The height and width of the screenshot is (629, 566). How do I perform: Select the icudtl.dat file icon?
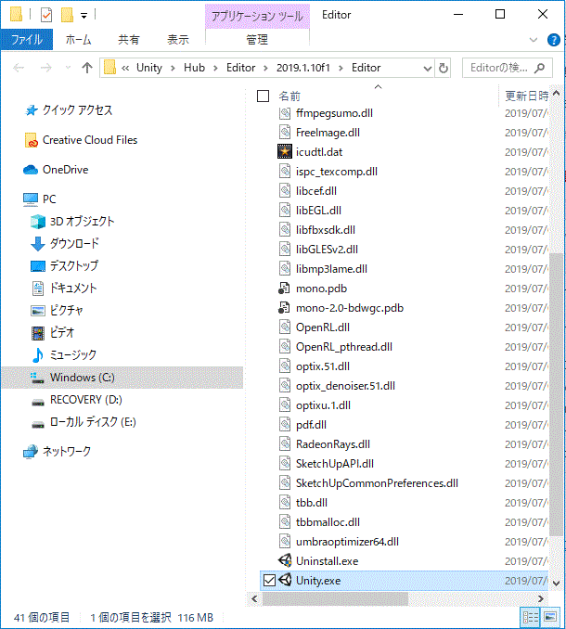click(286, 151)
